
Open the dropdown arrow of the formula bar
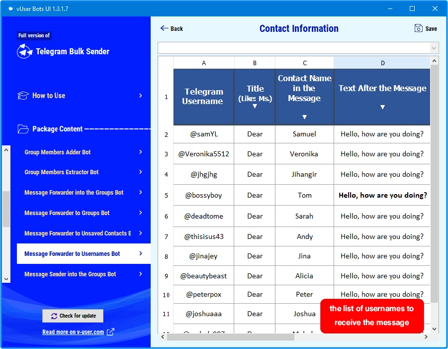(434, 48)
